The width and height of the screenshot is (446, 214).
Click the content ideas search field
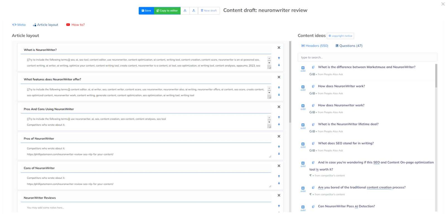tap(367, 57)
